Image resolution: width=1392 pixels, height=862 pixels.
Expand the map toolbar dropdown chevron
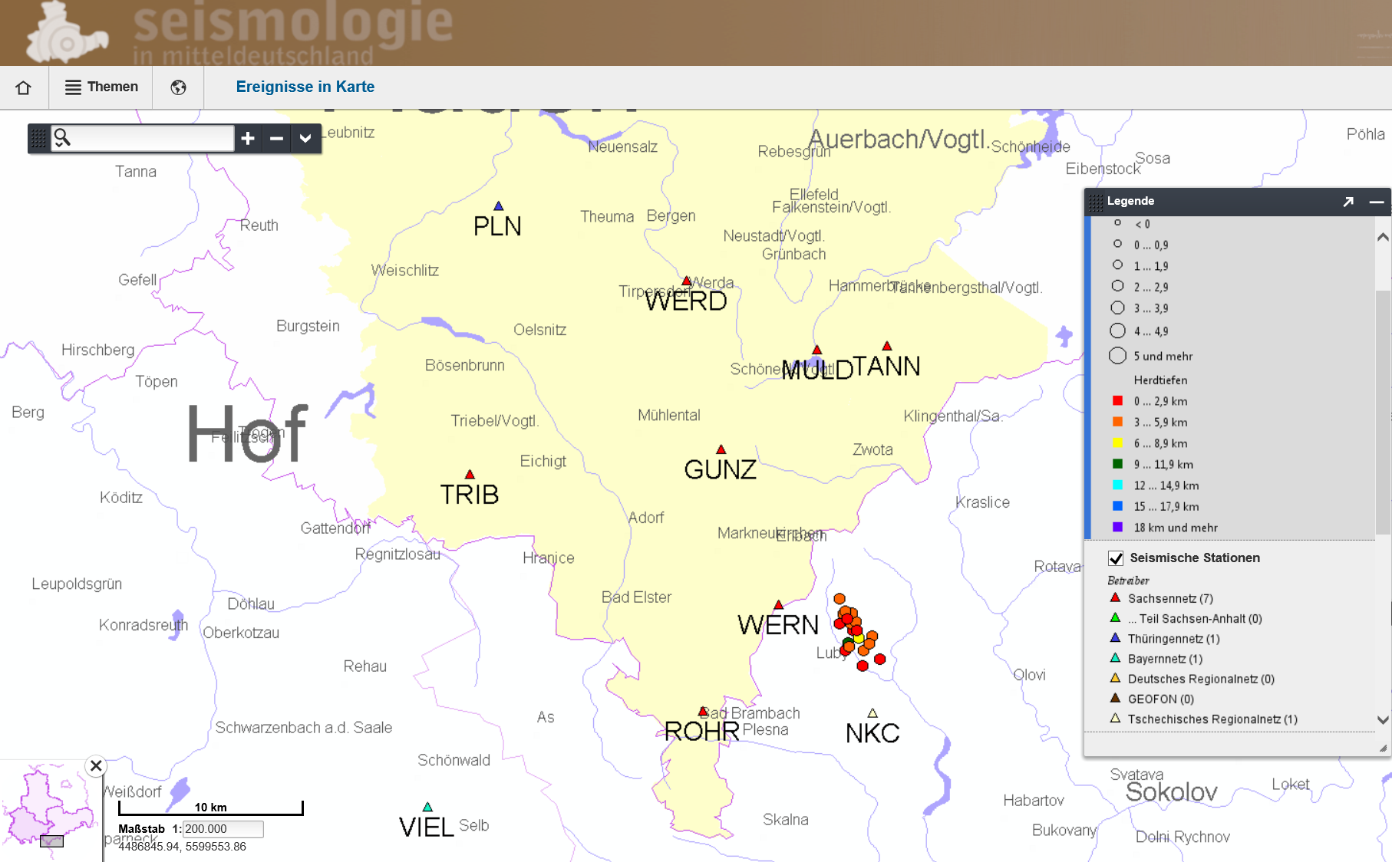[305, 139]
